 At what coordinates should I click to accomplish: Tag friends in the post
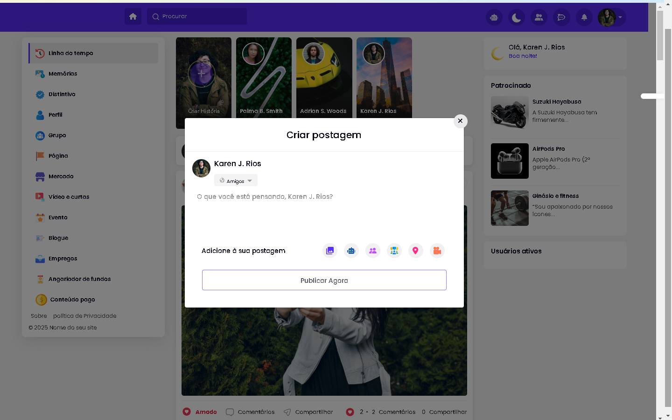[373, 251]
